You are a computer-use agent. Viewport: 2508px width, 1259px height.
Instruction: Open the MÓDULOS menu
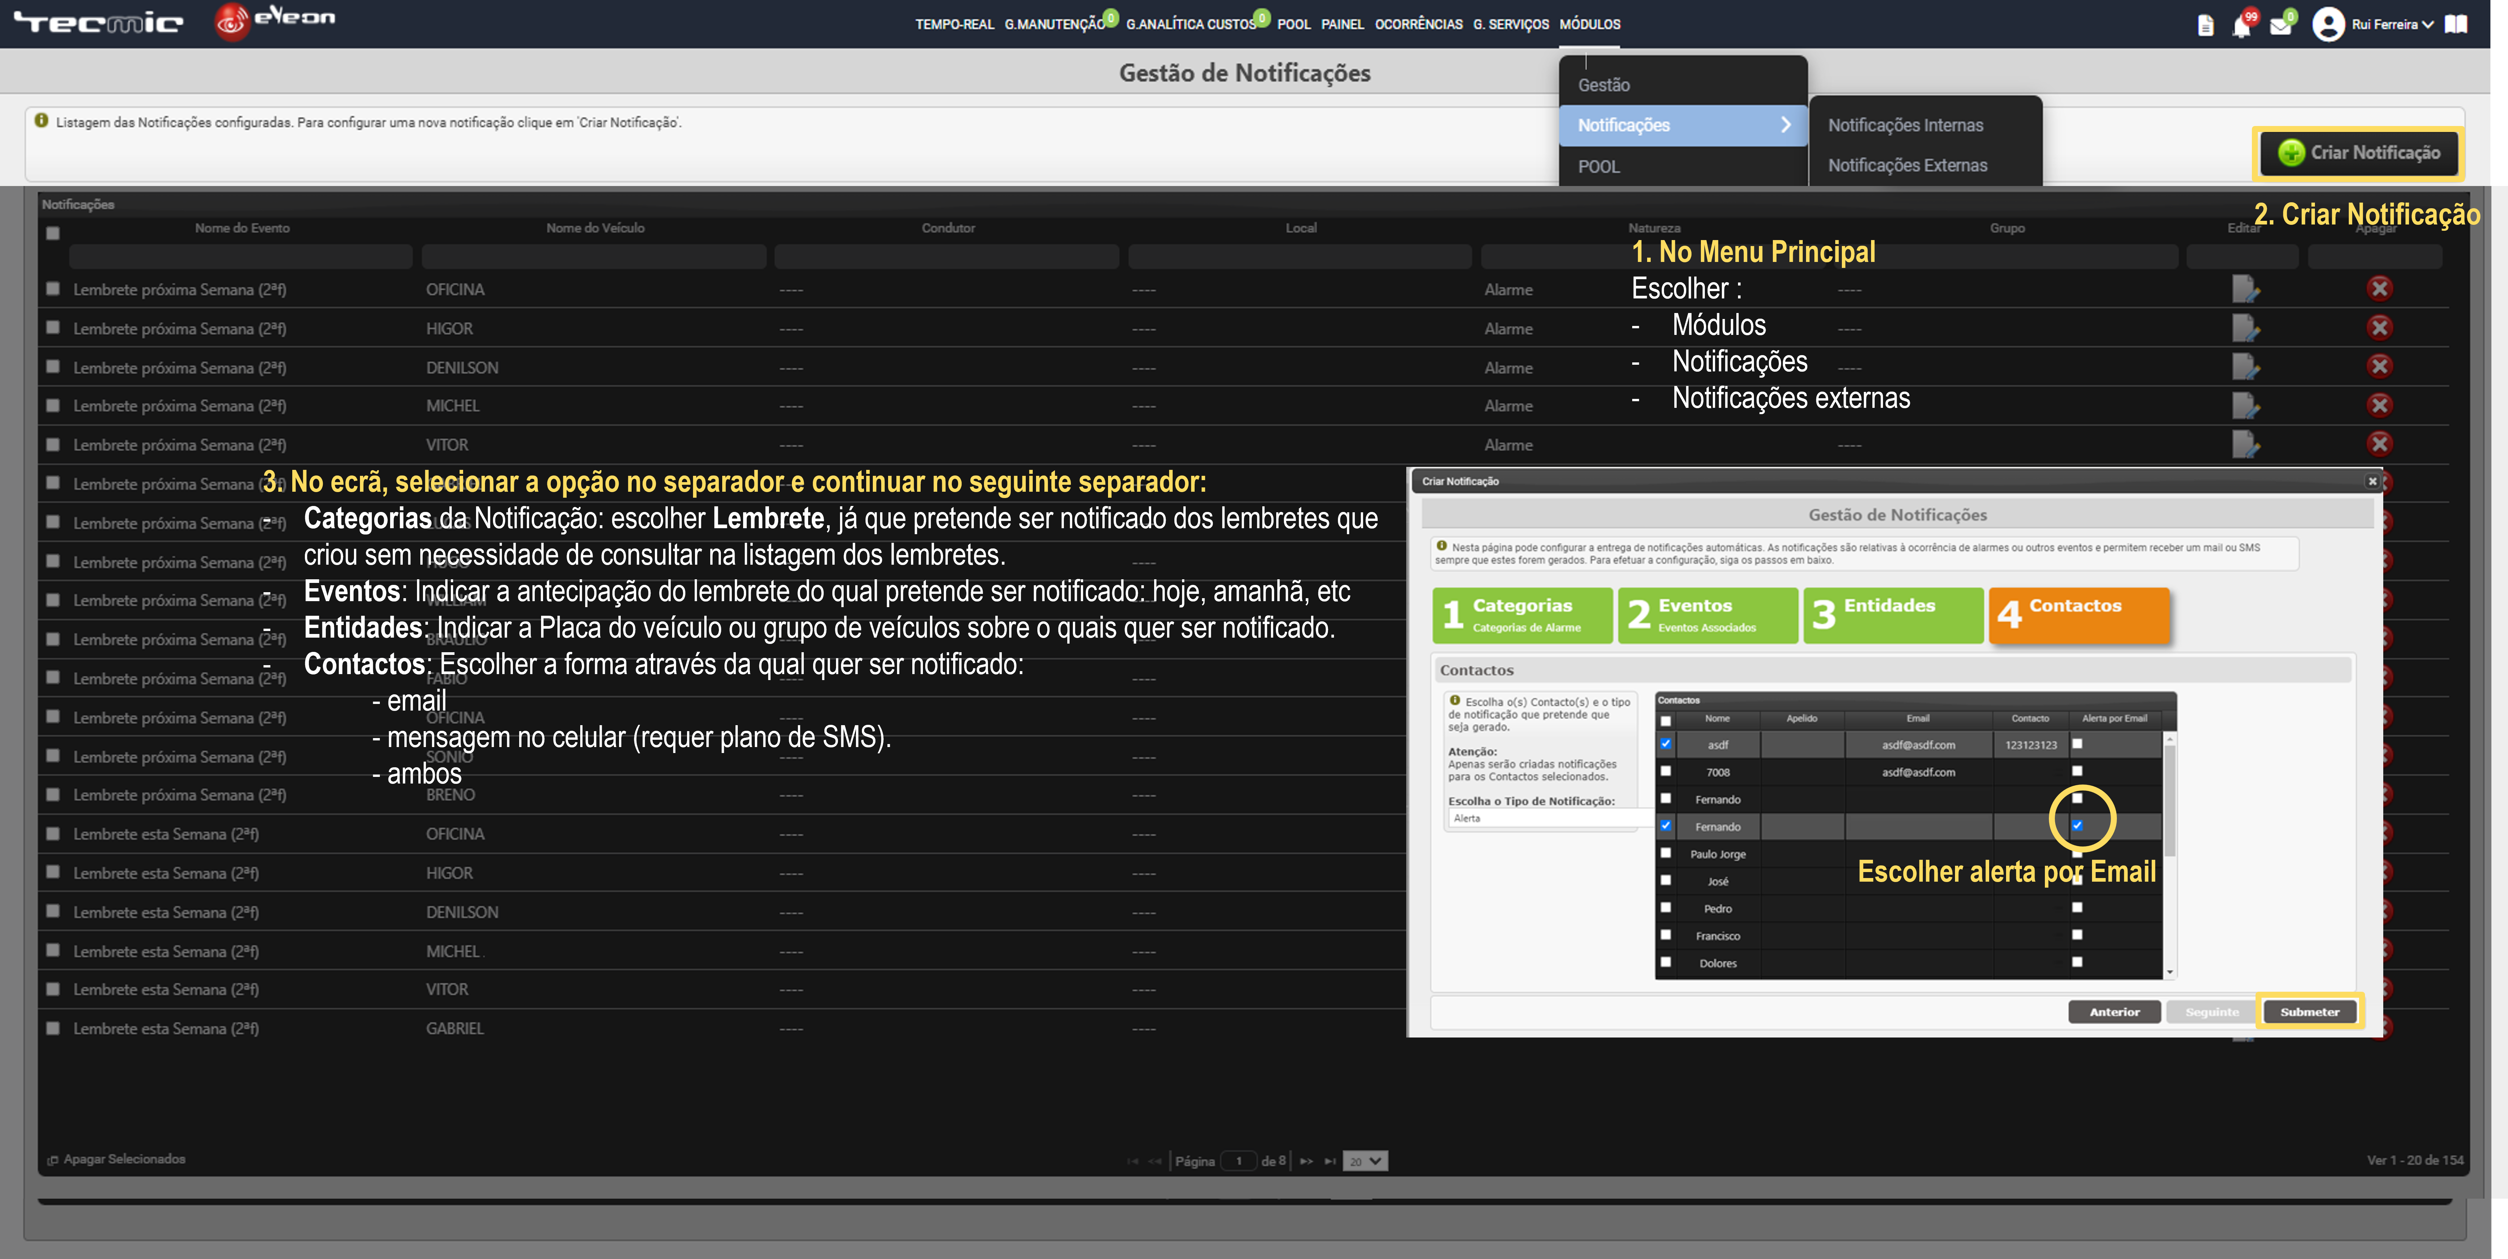[1590, 24]
